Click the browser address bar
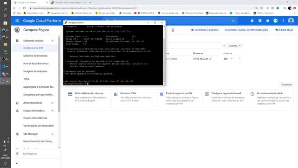 click(x=141, y=8)
